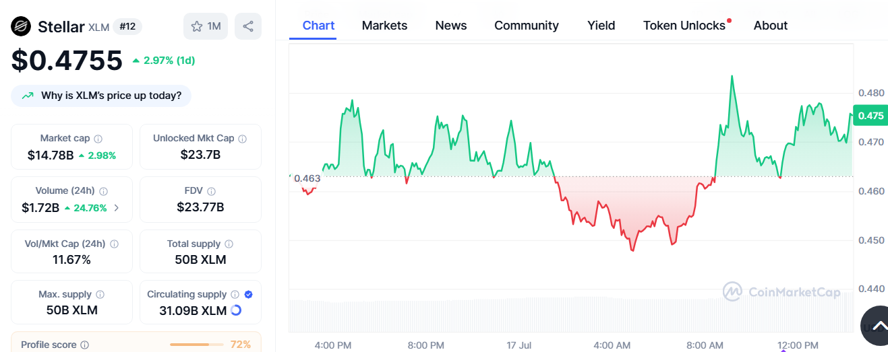Go to the Community tab

tap(527, 26)
